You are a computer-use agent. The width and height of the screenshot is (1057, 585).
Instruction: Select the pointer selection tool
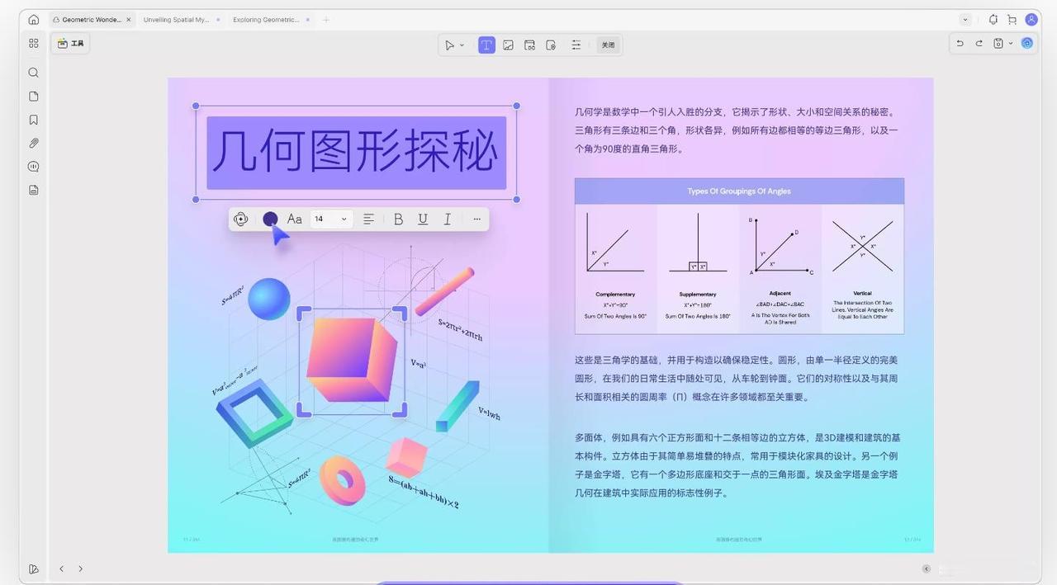(449, 45)
